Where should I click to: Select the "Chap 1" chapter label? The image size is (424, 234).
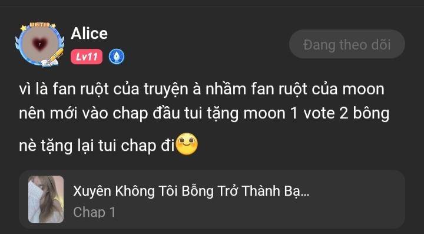click(x=94, y=212)
